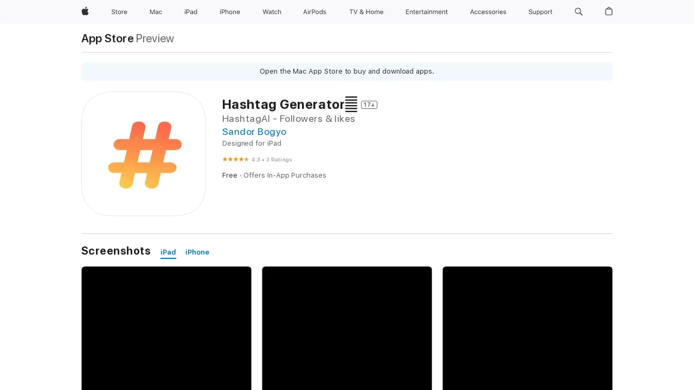Switch to the iPad screenshots tab

point(168,252)
